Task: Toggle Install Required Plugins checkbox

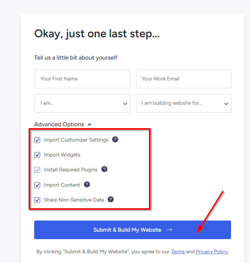Action: tap(37, 170)
